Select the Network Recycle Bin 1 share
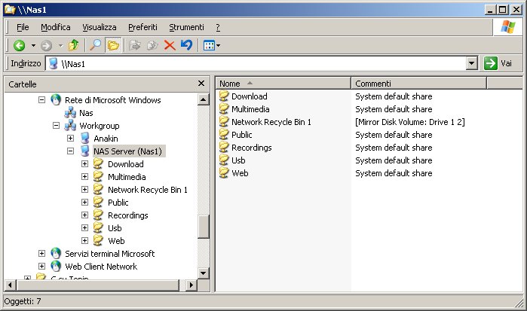 (x=271, y=122)
